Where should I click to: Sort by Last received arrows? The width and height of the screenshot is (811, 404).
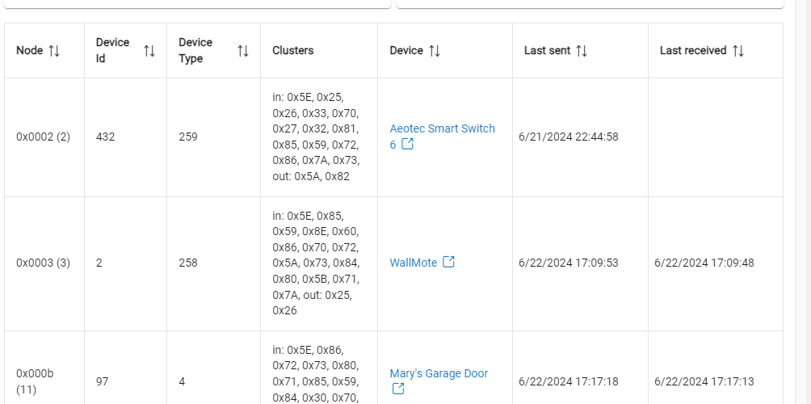point(738,51)
